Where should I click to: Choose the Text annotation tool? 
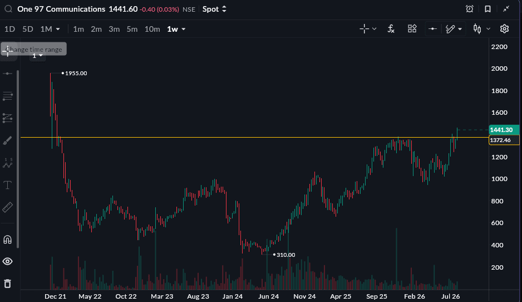point(7,185)
